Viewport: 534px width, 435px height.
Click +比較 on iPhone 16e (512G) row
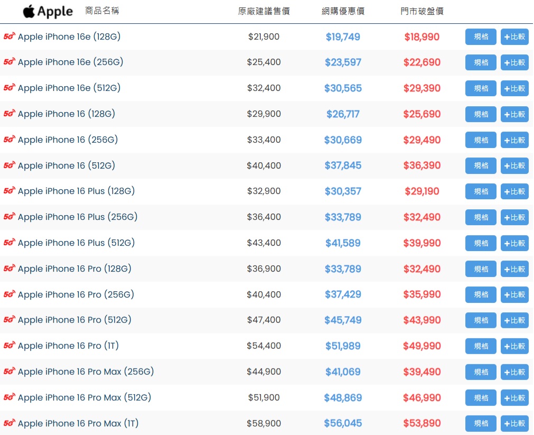click(514, 88)
